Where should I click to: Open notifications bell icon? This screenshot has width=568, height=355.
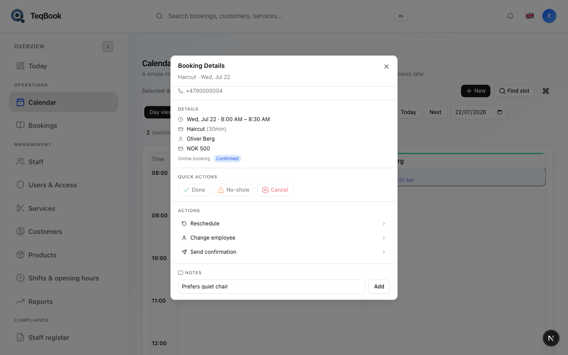point(510,16)
